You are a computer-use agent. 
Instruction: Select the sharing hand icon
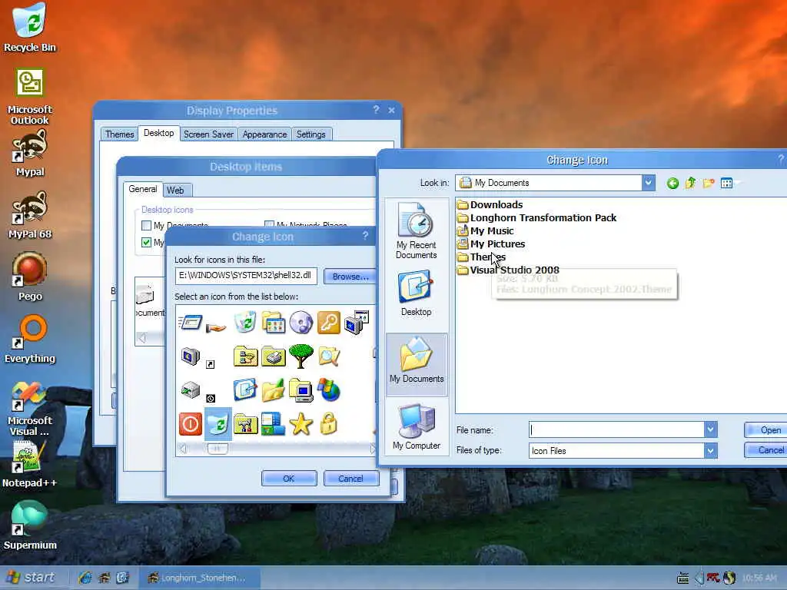[x=216, y=327]
